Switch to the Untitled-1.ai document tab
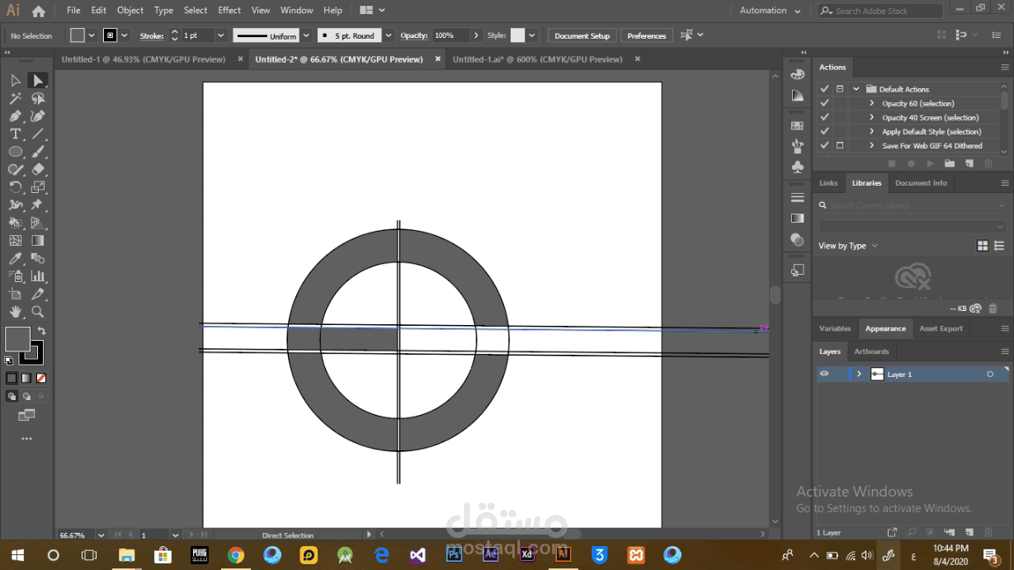The height and width of the screenshot is (570, 1014). [x=537, y=59]
